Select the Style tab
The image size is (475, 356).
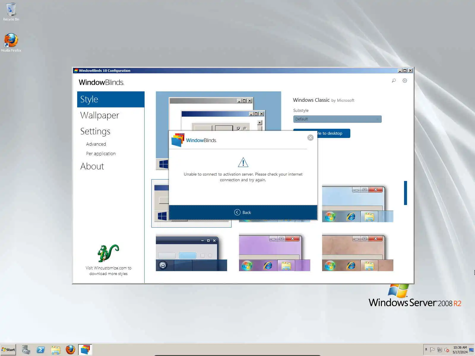coord(111,99)
